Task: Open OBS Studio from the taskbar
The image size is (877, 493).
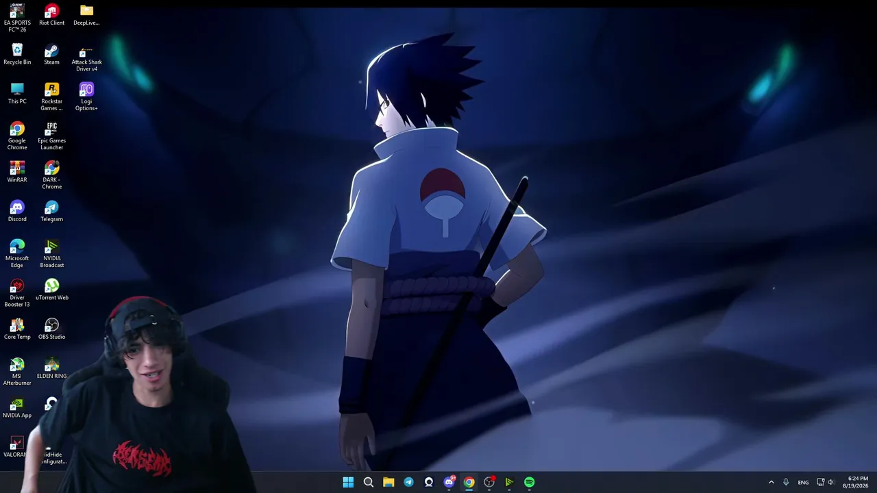Action: [489, 482]
